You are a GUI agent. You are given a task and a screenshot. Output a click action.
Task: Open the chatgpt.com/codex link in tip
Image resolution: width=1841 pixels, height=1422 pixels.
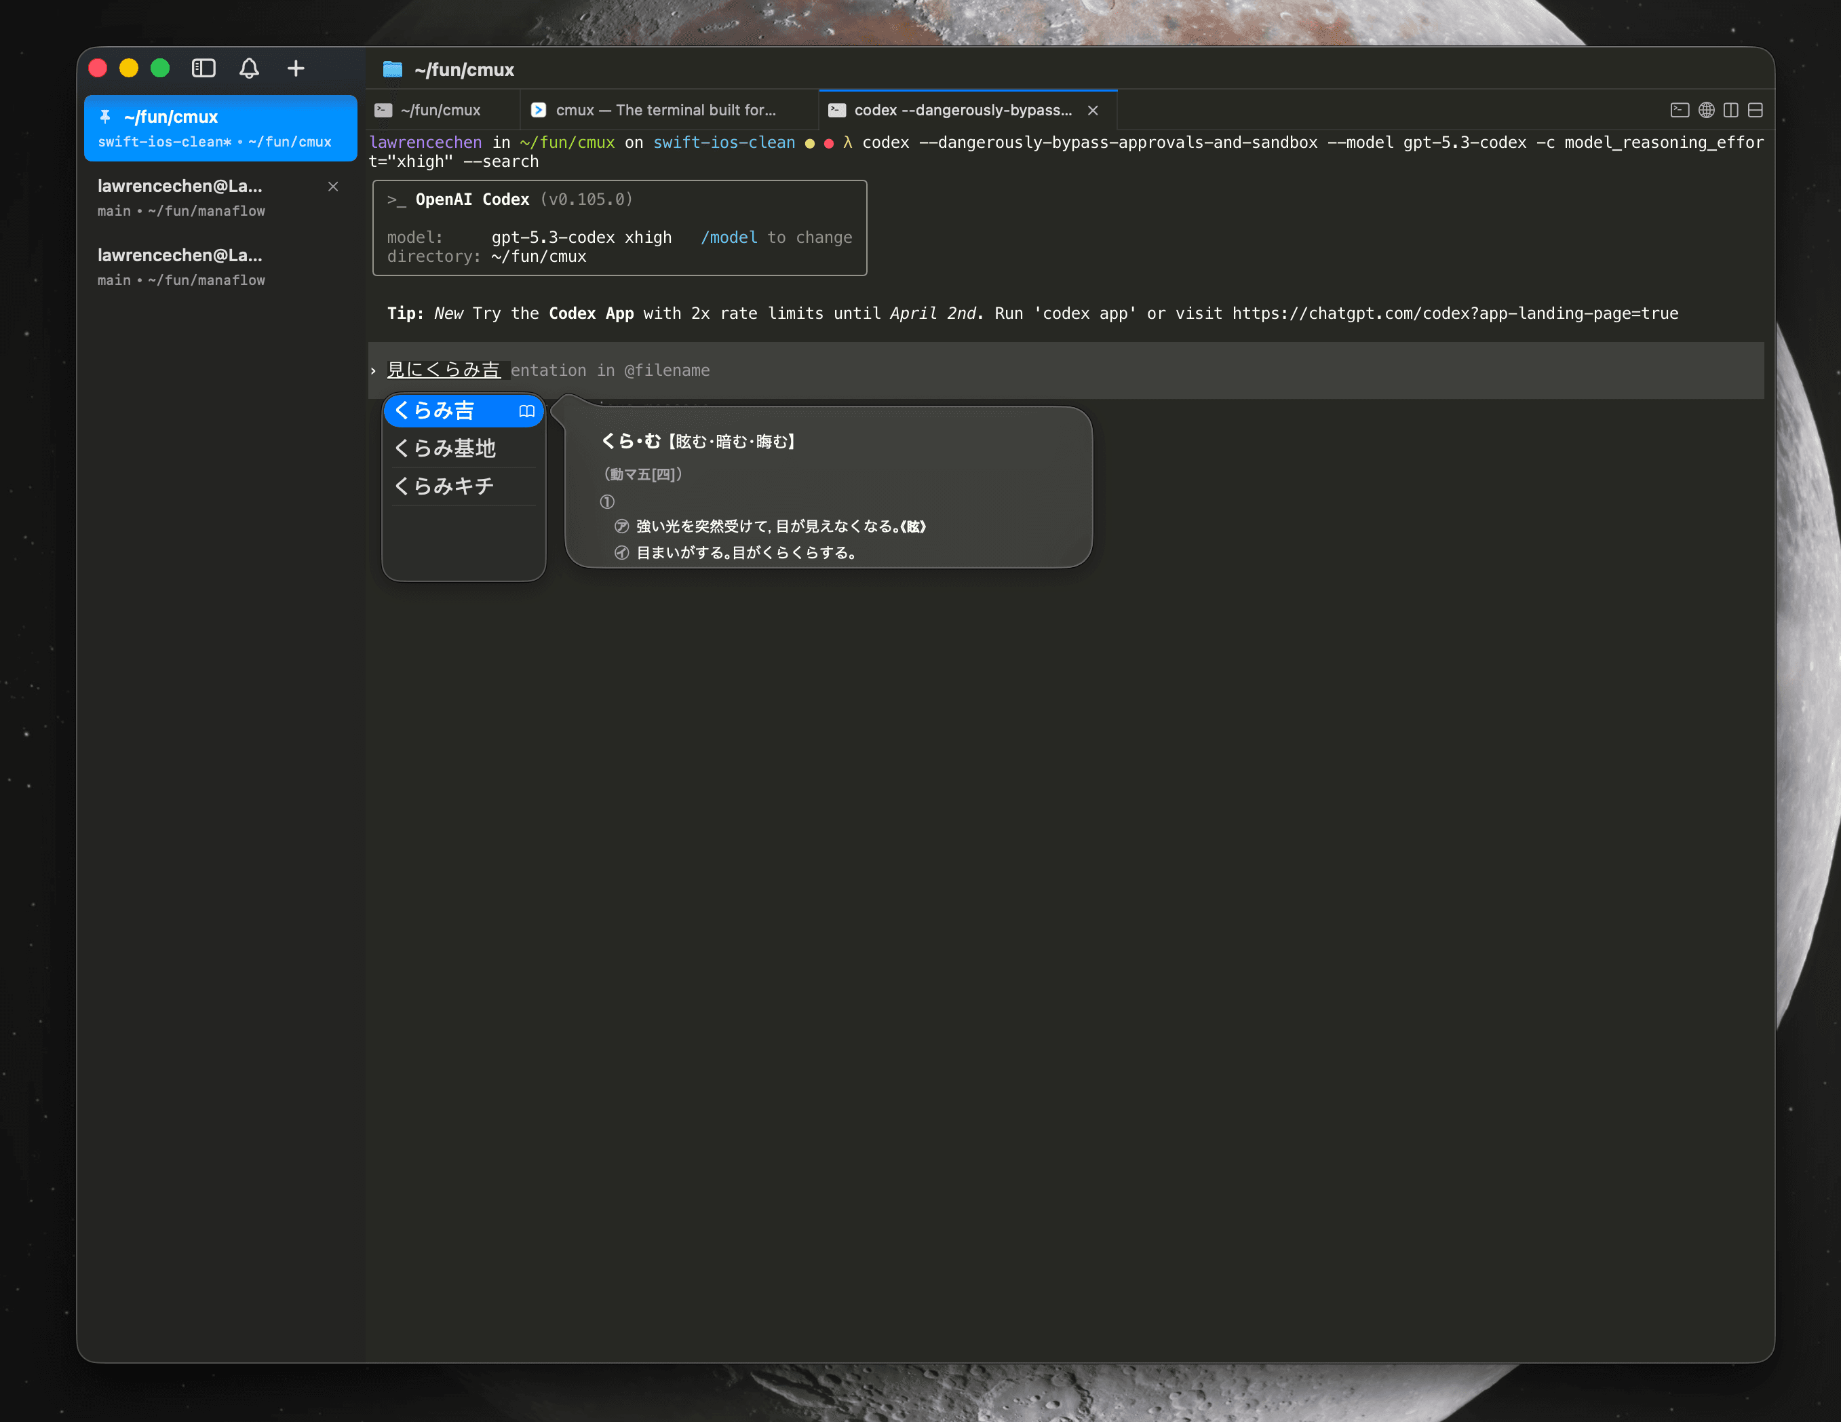1455,313
